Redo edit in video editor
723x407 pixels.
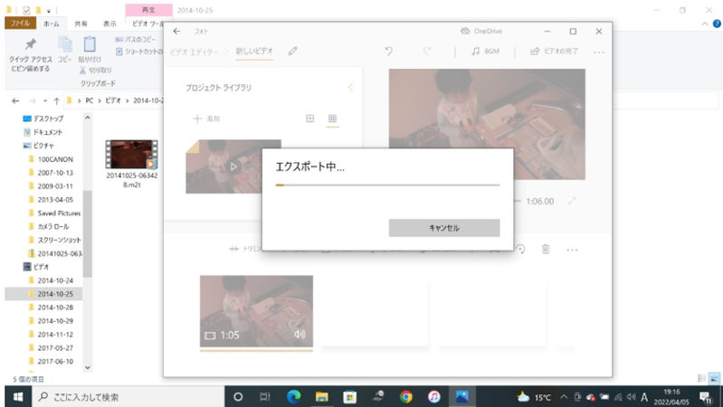(x=427, y=52)
